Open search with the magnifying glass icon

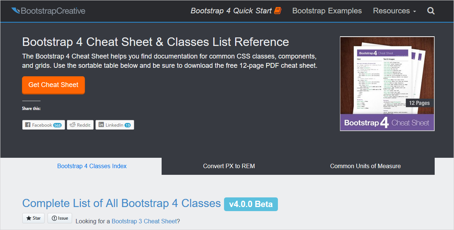431,11
